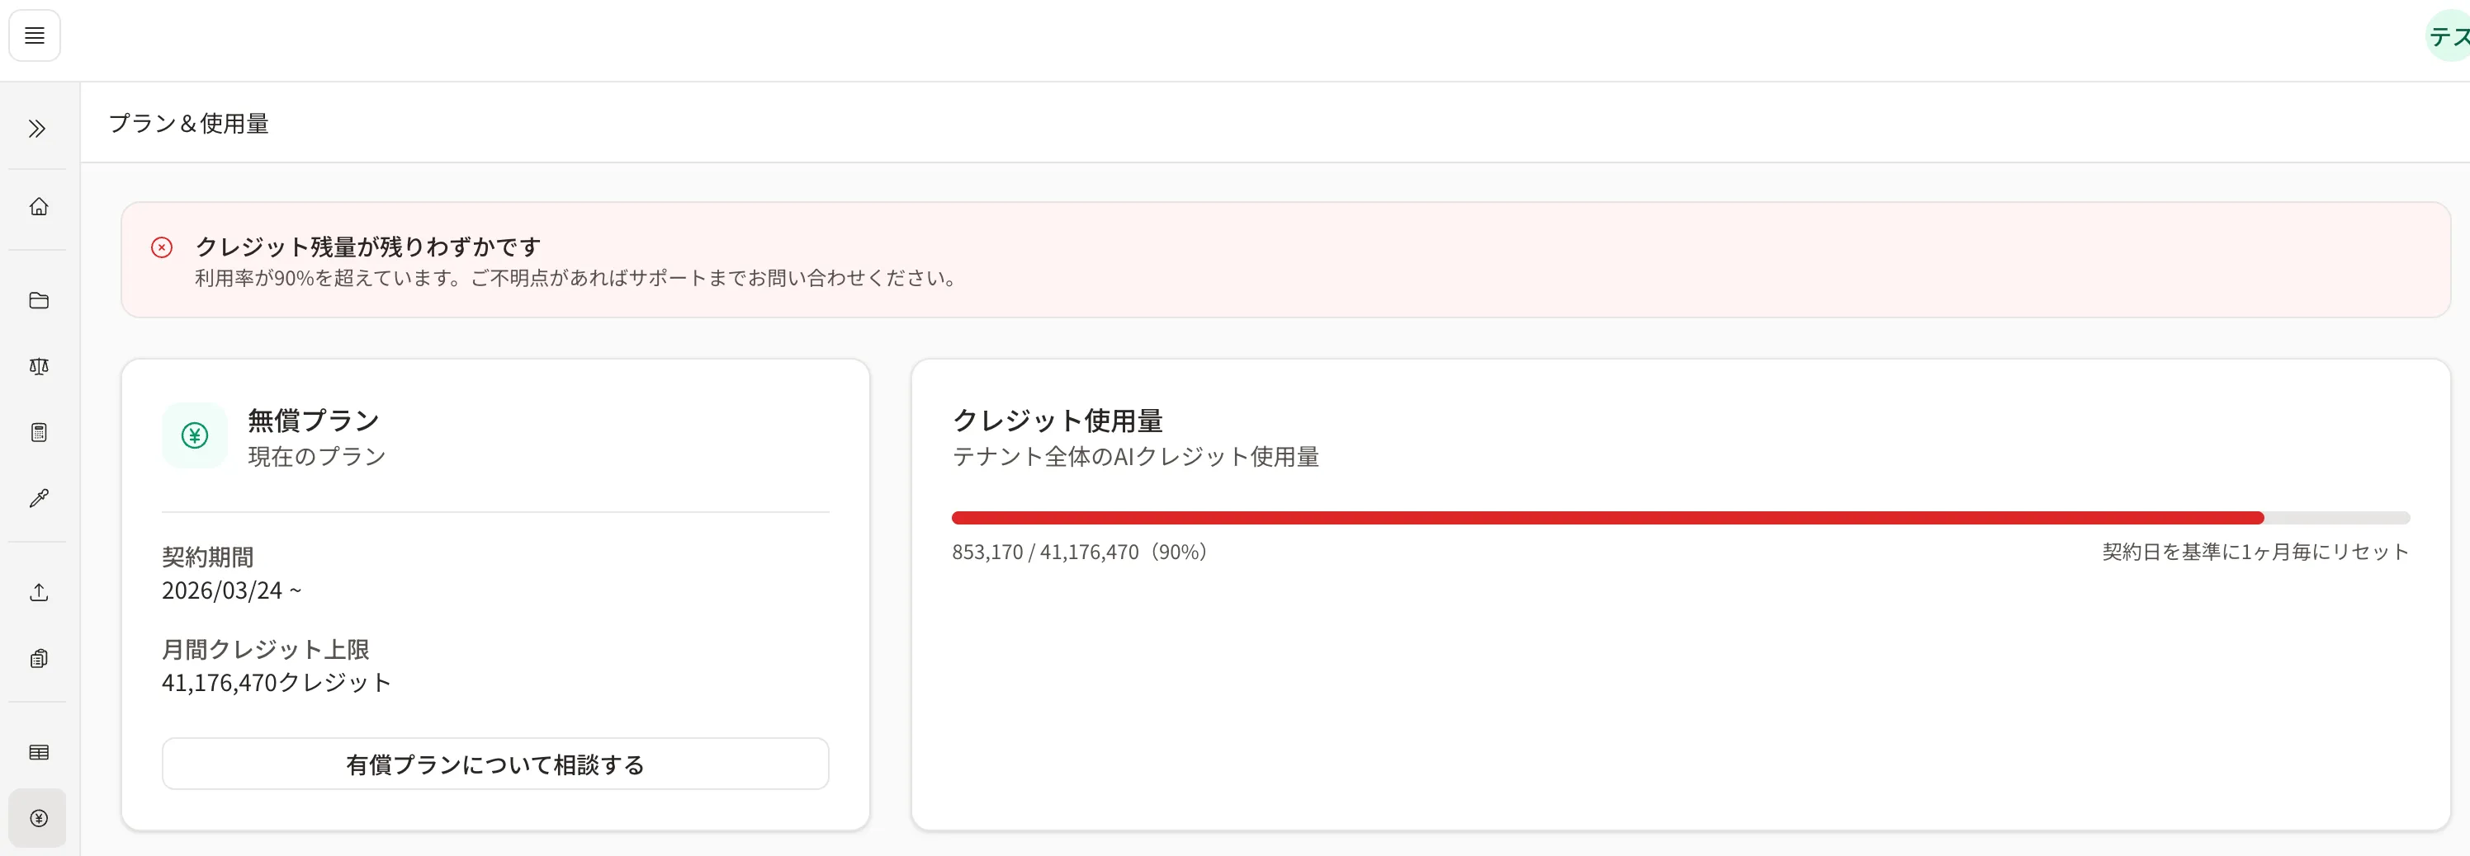Click the user avatar at top right
The width and height of the screenshot is (2470, 856).
pyautogui.click(x=2448, y=36)
